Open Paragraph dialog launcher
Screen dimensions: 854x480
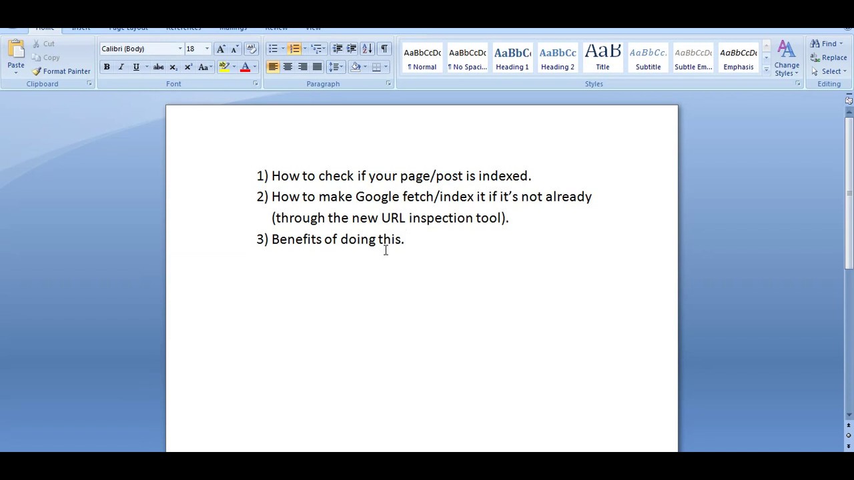tap(388, 84)
